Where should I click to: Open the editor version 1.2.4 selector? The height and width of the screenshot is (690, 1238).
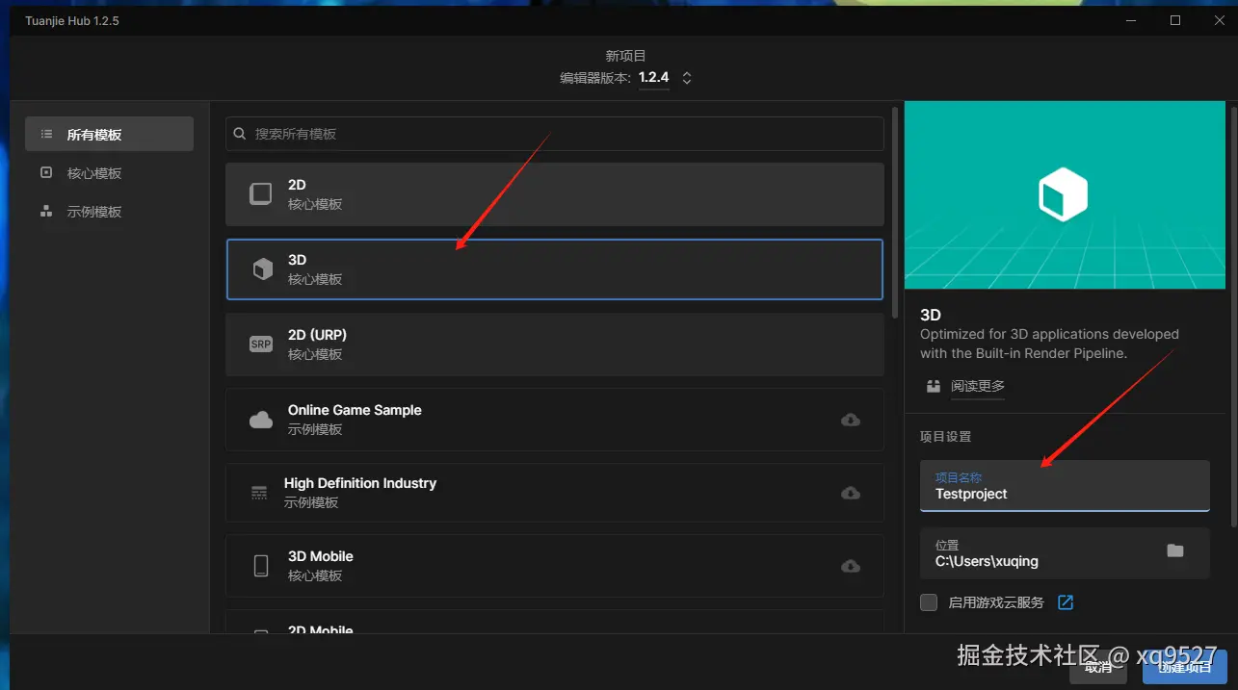[x=665, y=78]
